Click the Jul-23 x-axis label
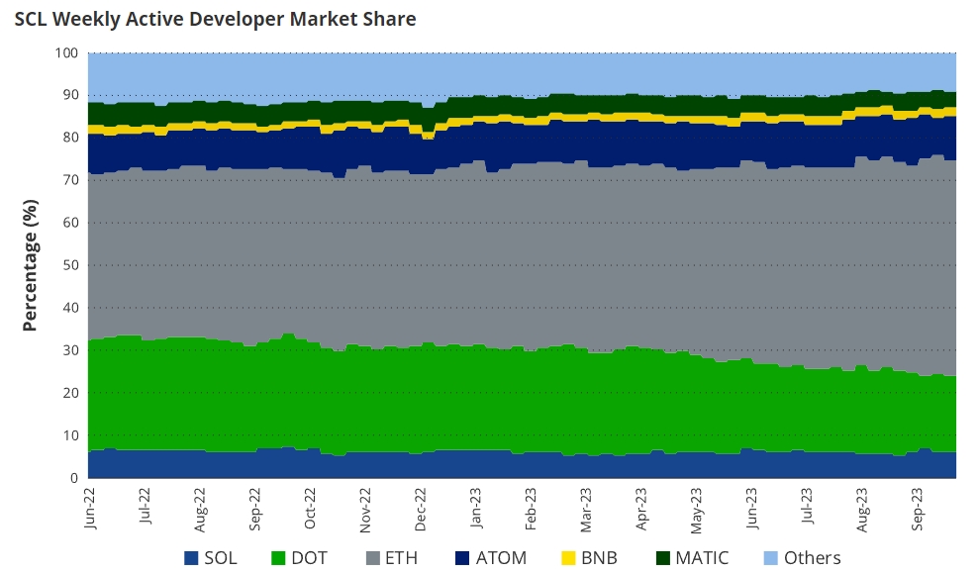The height and width of the screenshot is (573, 978). coord(807,507)
